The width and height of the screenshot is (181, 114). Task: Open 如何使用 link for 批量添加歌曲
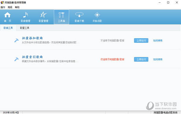(158, 41)
